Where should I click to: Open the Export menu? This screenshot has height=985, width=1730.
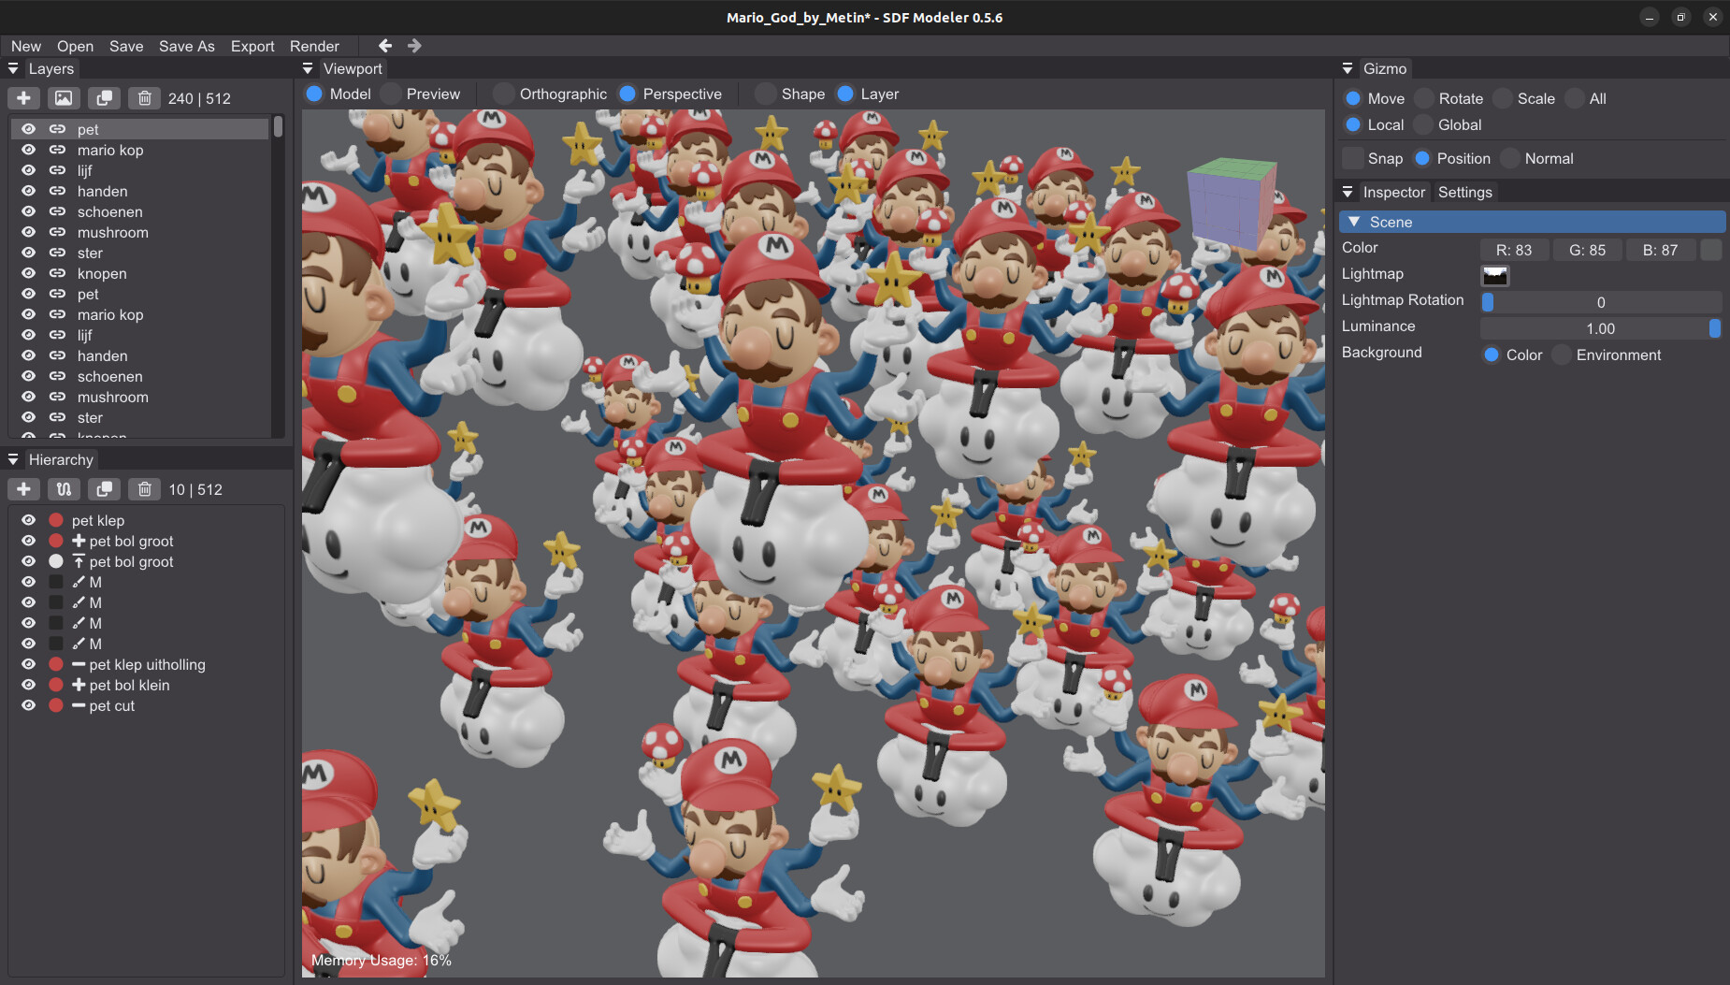click(x=252, y=46)
